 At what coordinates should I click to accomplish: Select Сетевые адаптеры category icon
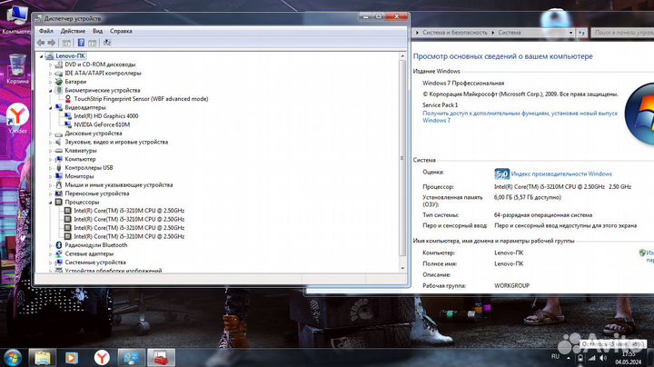pos(59,253)
